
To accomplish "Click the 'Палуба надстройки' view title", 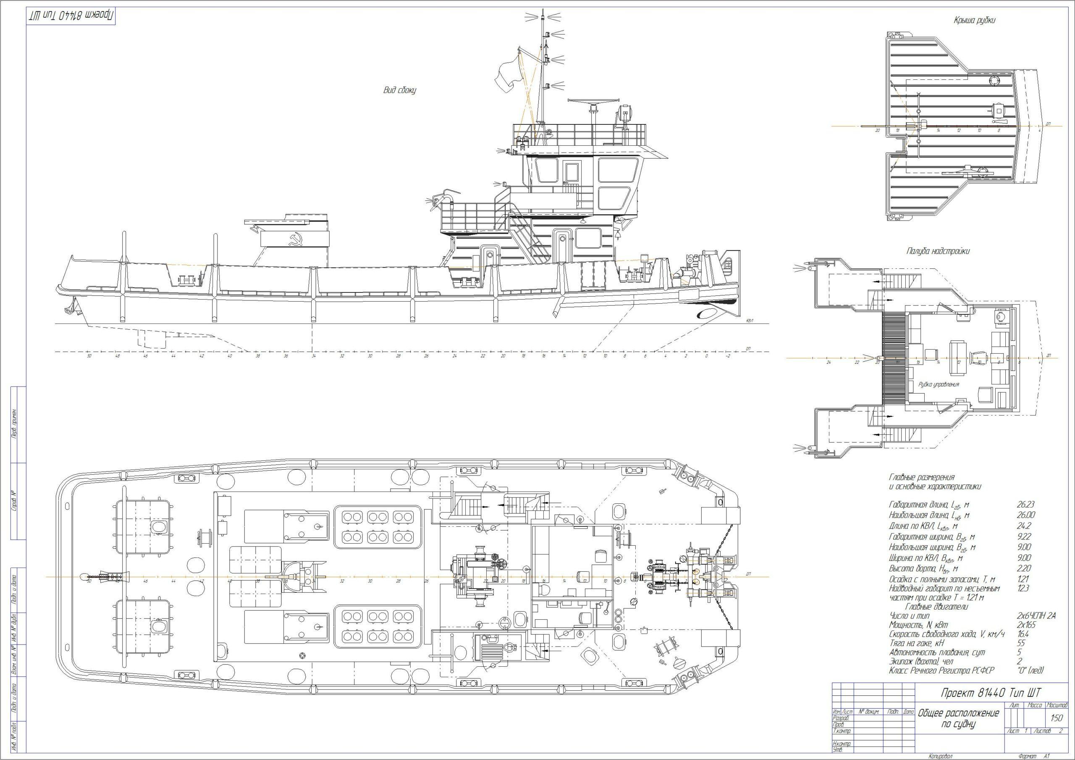I will [x=939, y=251].
